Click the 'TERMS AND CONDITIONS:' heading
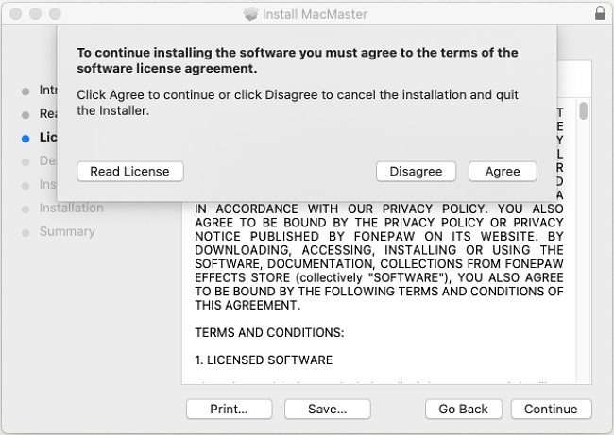Image resolution: width=614 pixels, height=435 pixels. click(x=269, y=332)
